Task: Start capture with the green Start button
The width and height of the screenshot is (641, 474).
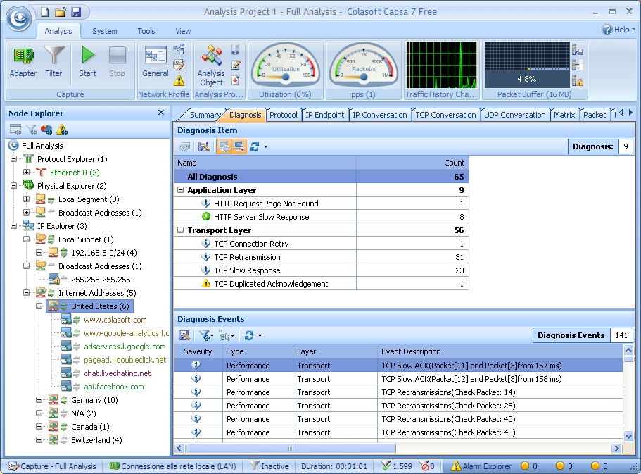Action: coord(88,61)
